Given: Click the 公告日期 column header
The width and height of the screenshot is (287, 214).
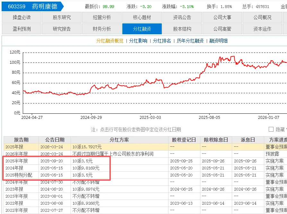Looking at the screenshot, I should (x=55, y=140).
